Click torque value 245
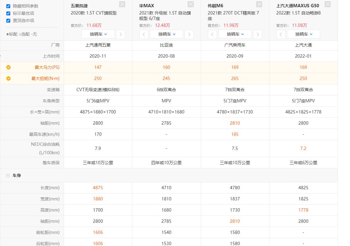 [167, 78]
